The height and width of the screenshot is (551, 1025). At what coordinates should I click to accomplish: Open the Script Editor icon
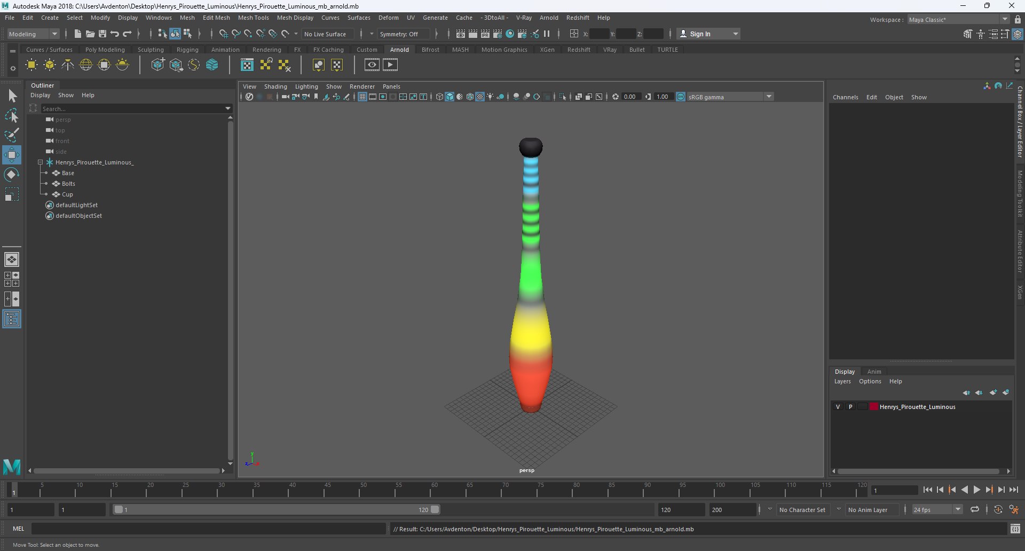tap(1015, 529)
